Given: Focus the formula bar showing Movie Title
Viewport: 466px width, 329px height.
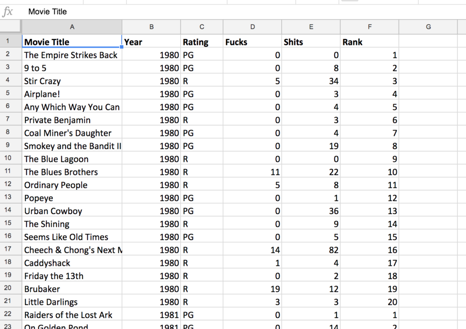Looking at the screenshot, I should (244, 12).
